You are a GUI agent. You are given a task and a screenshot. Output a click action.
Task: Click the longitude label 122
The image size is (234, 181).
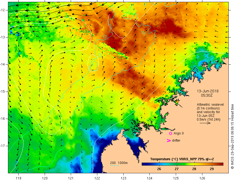click(97, 178)
